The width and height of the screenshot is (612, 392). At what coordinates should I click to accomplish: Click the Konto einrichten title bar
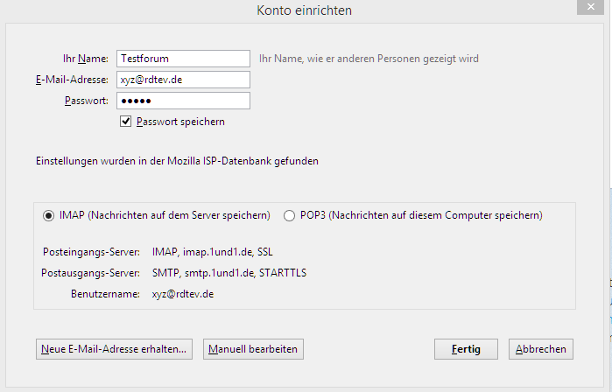304,10
